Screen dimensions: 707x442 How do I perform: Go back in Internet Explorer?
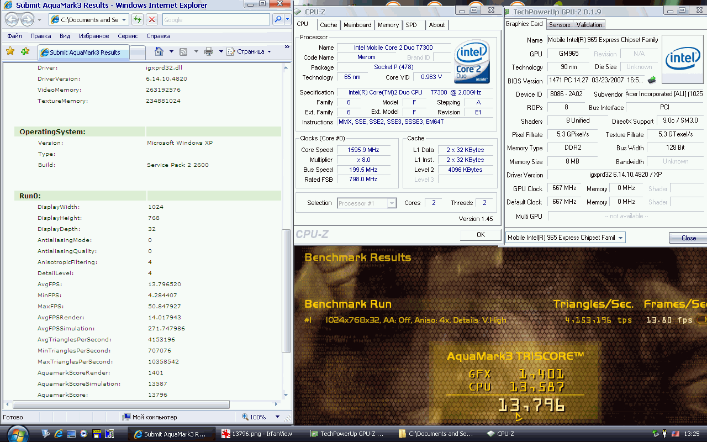tap(13, 20)
